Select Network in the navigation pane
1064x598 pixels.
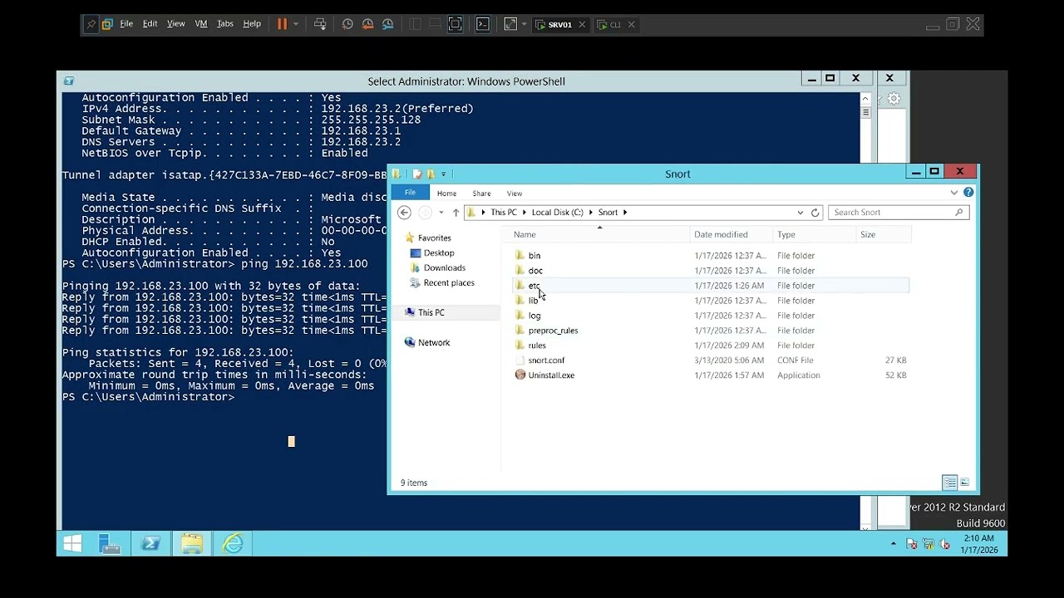426,343
